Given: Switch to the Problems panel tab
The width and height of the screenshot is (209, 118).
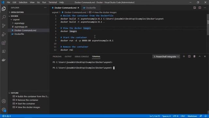Looking at the screenshot, I should [57, 57].
